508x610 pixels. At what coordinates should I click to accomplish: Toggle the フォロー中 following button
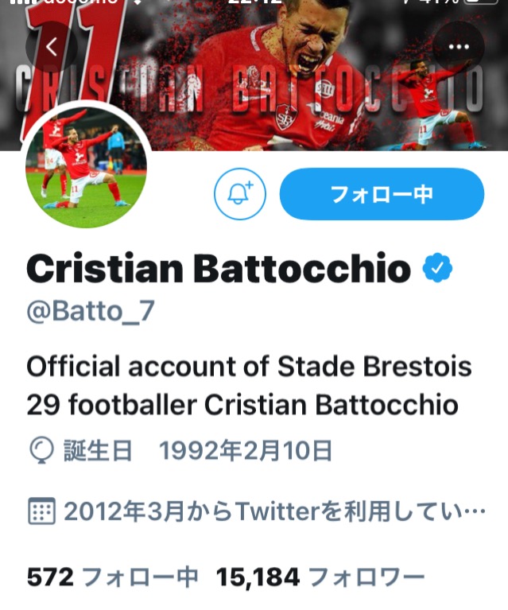(x=382, y=194)
